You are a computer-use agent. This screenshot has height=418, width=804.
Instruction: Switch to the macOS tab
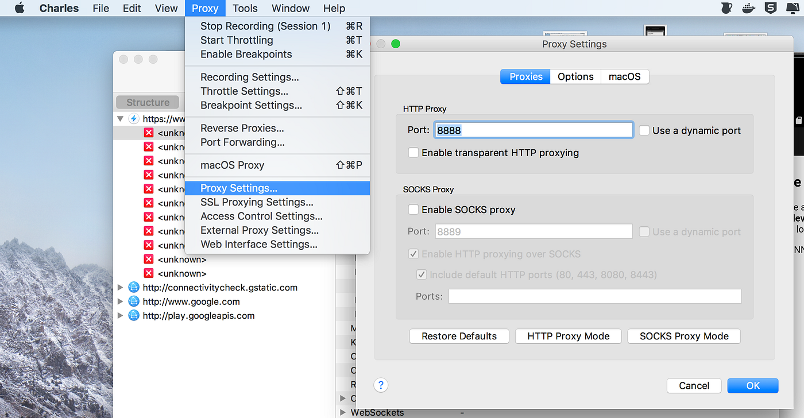tap(625, 76)
